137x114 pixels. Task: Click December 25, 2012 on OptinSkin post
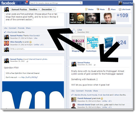17,61
